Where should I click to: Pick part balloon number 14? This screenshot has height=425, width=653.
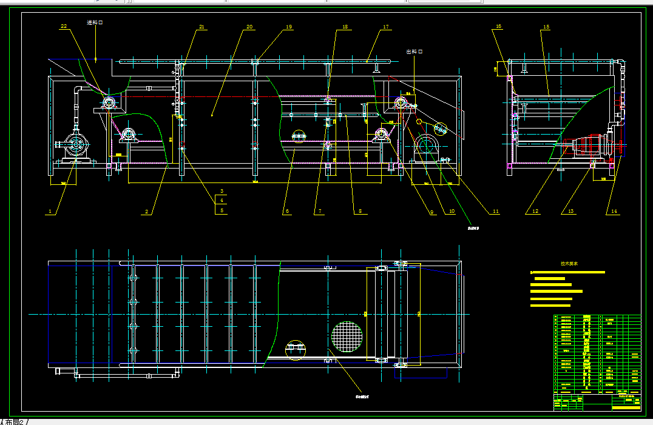coord(614,211)
